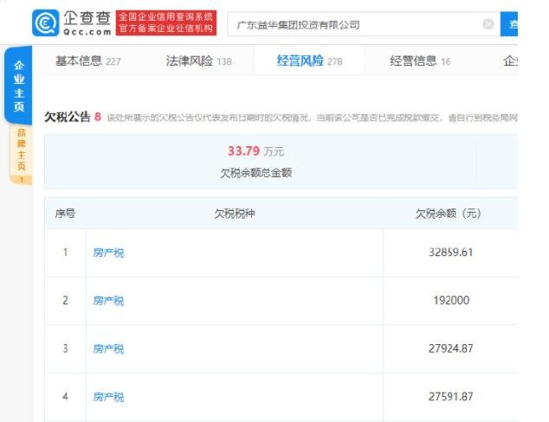The image size is (549, 422).
Task: Click the 33.79 万元 total amount
Action: (255, 151)
